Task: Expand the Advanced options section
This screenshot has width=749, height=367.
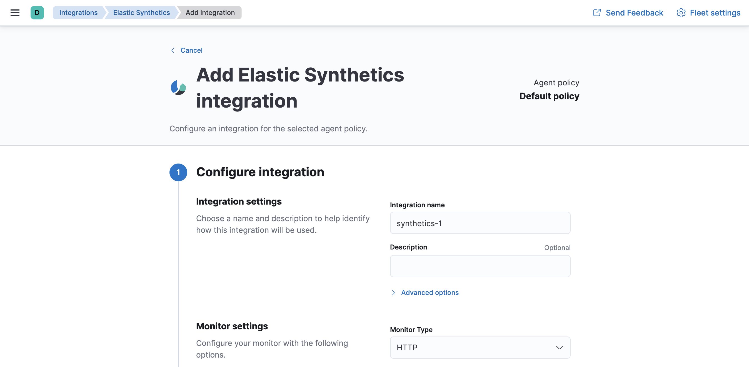Action: coord(424,292)
